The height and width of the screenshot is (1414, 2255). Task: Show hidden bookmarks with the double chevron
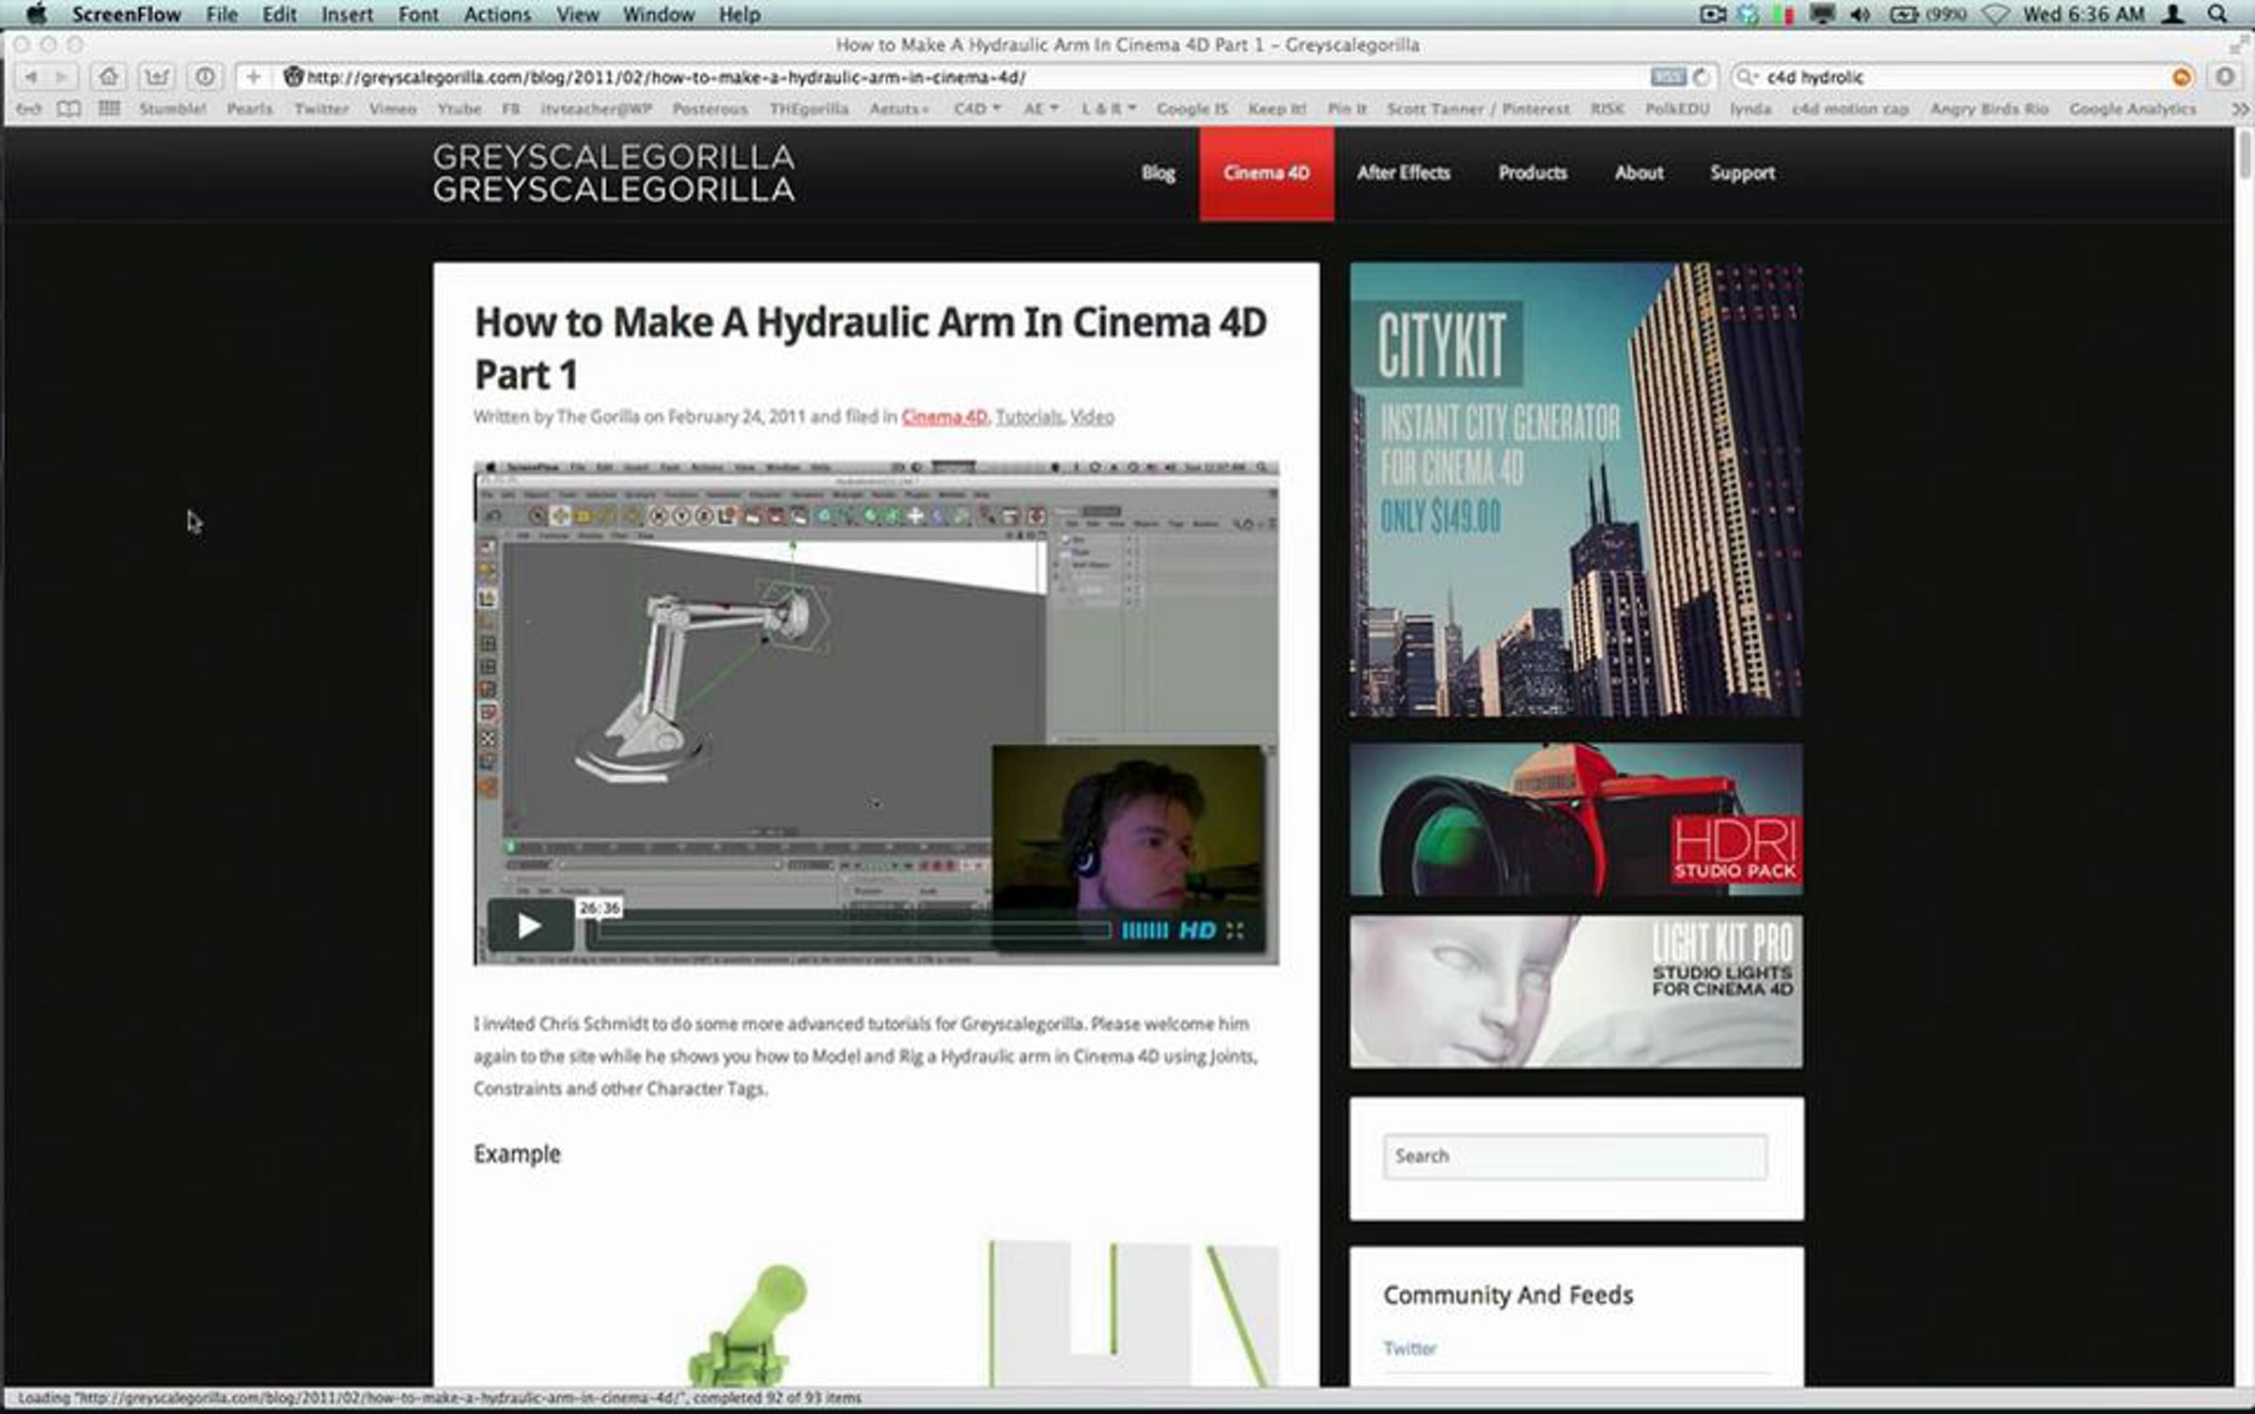point(2241,109)
